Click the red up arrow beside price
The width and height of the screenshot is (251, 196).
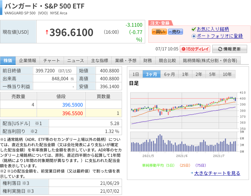pos(47,32)
